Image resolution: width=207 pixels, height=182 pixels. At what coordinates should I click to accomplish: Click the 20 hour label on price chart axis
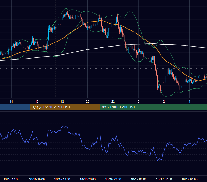[x=88, y=102]
